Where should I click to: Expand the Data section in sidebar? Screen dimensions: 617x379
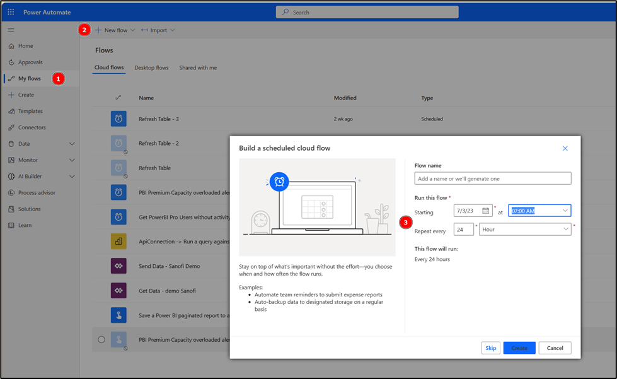pos(72,144)
